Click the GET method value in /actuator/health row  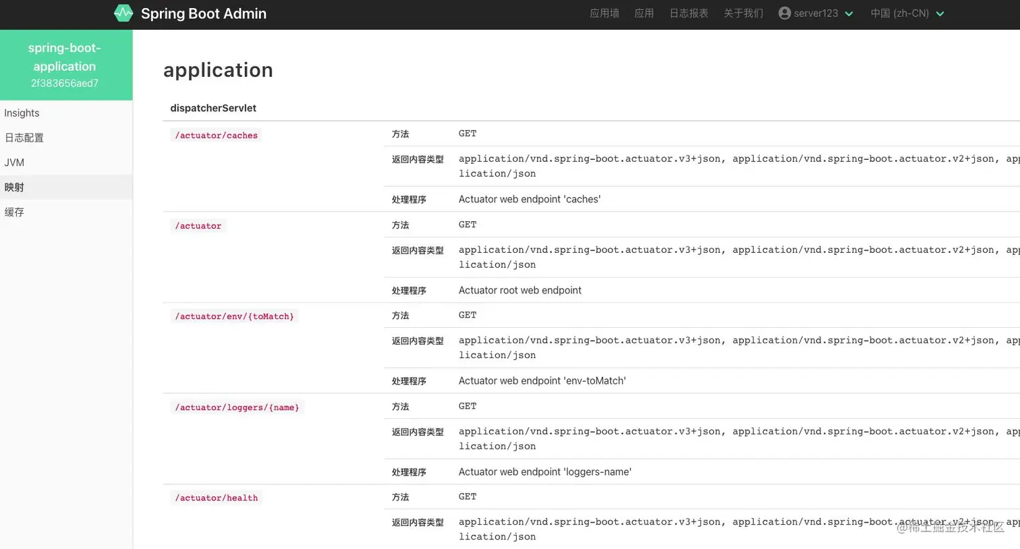pyautogui.click(x=468, y=496)
